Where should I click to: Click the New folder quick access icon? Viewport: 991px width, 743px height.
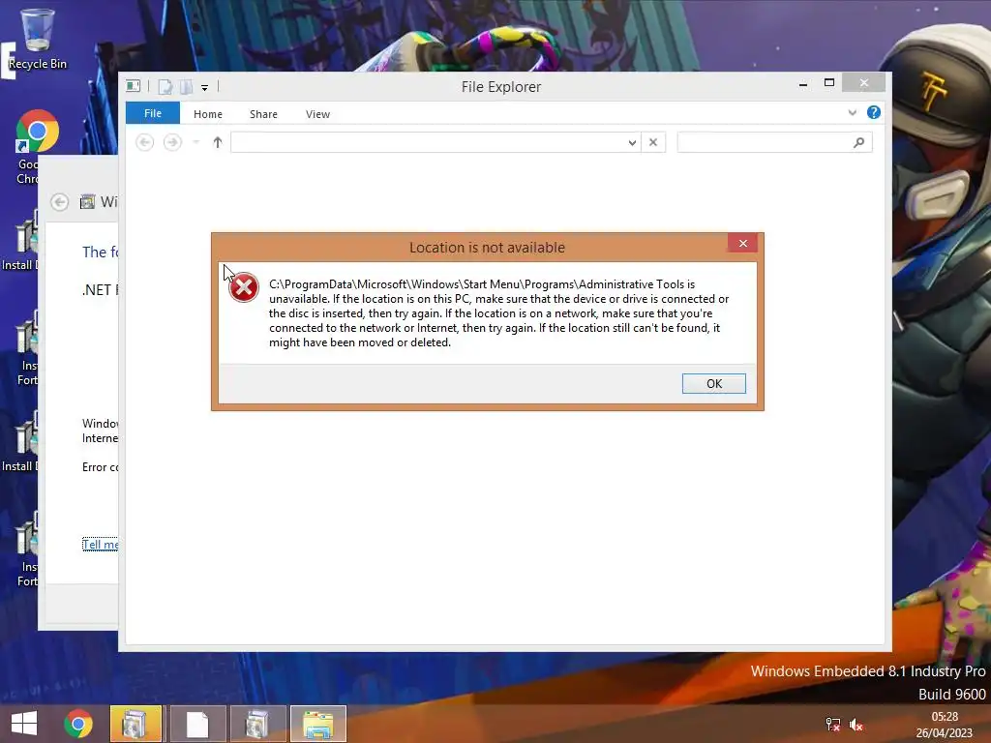[186, 86]
